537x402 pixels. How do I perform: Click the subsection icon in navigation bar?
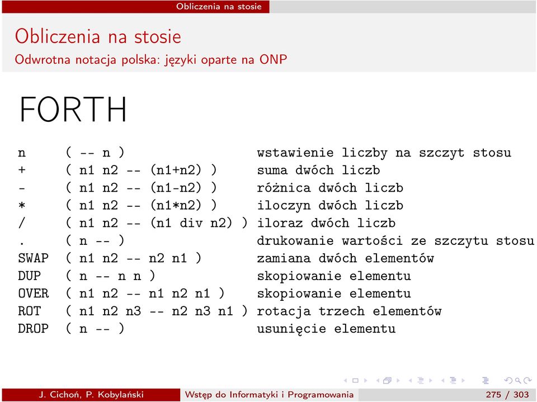pos(421,380)
